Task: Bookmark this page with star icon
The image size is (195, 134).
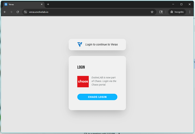Action: pos(152,12)
